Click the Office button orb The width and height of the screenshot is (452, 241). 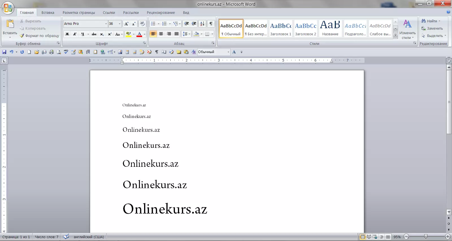click(8, 8)
